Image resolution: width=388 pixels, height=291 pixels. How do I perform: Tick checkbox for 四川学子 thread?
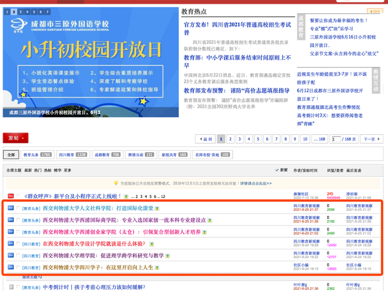tap(18, 267)
